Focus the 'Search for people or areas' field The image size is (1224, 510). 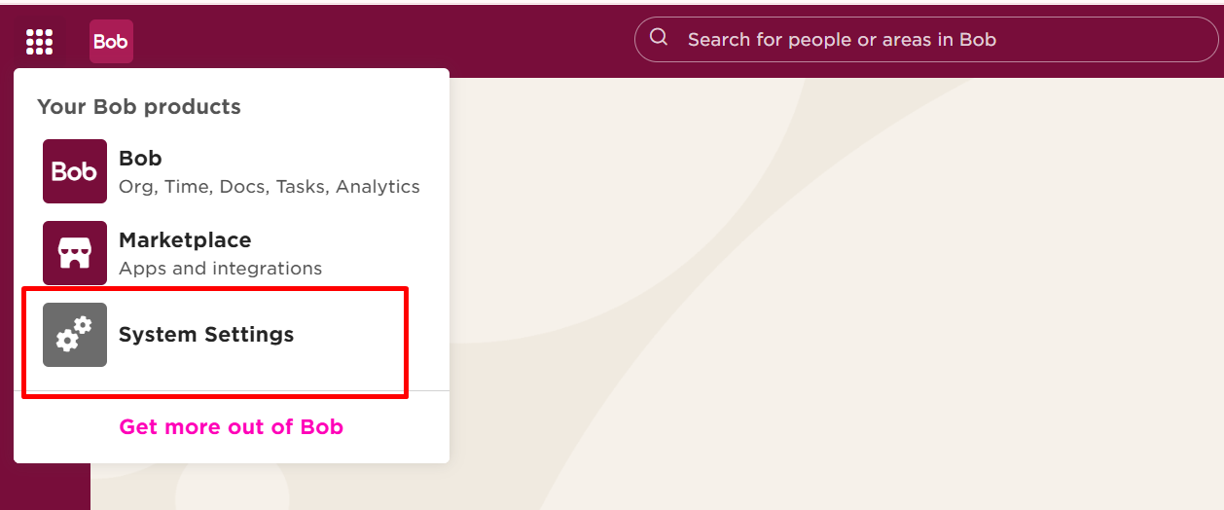point(926,40)
